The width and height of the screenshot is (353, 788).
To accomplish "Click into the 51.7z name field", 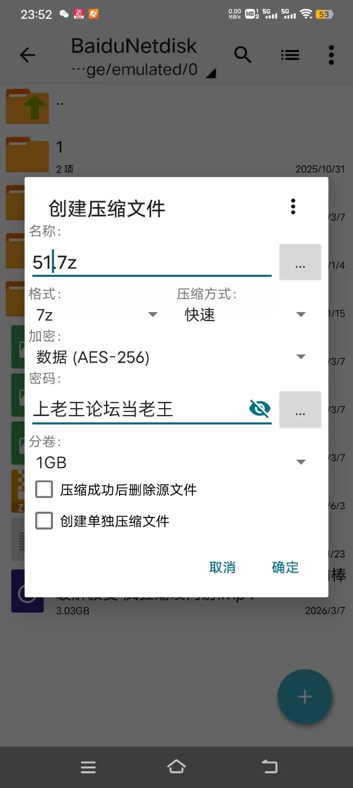I will pyautogui.click(x=152, y=262).
